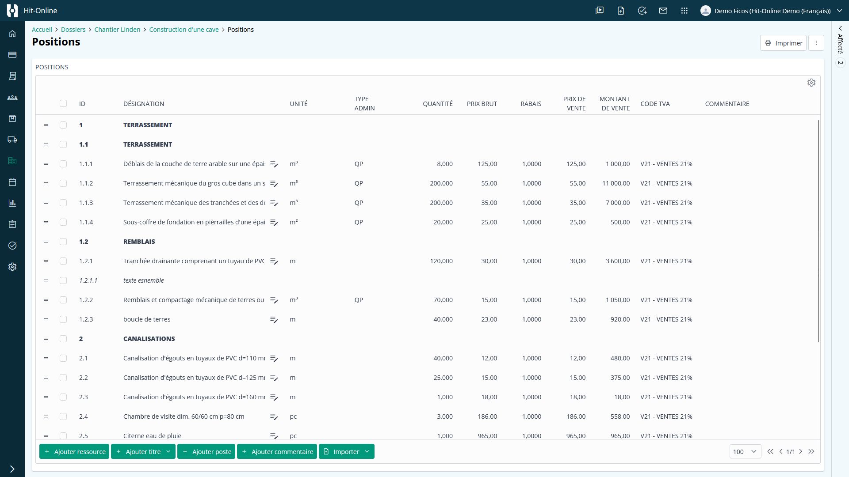Open the contacts people icon in the sidebar
This screenshot has height=477, width=849.
click(x=12, y=97)
